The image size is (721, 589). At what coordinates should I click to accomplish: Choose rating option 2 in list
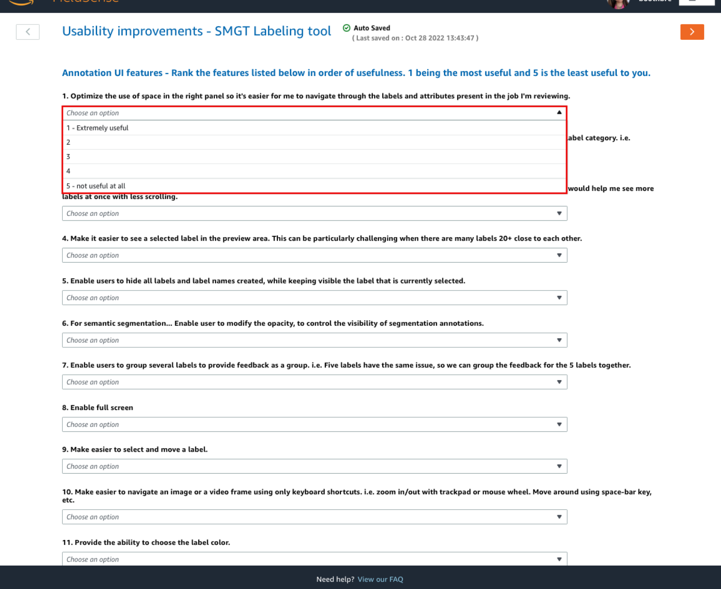click(314, 142)
